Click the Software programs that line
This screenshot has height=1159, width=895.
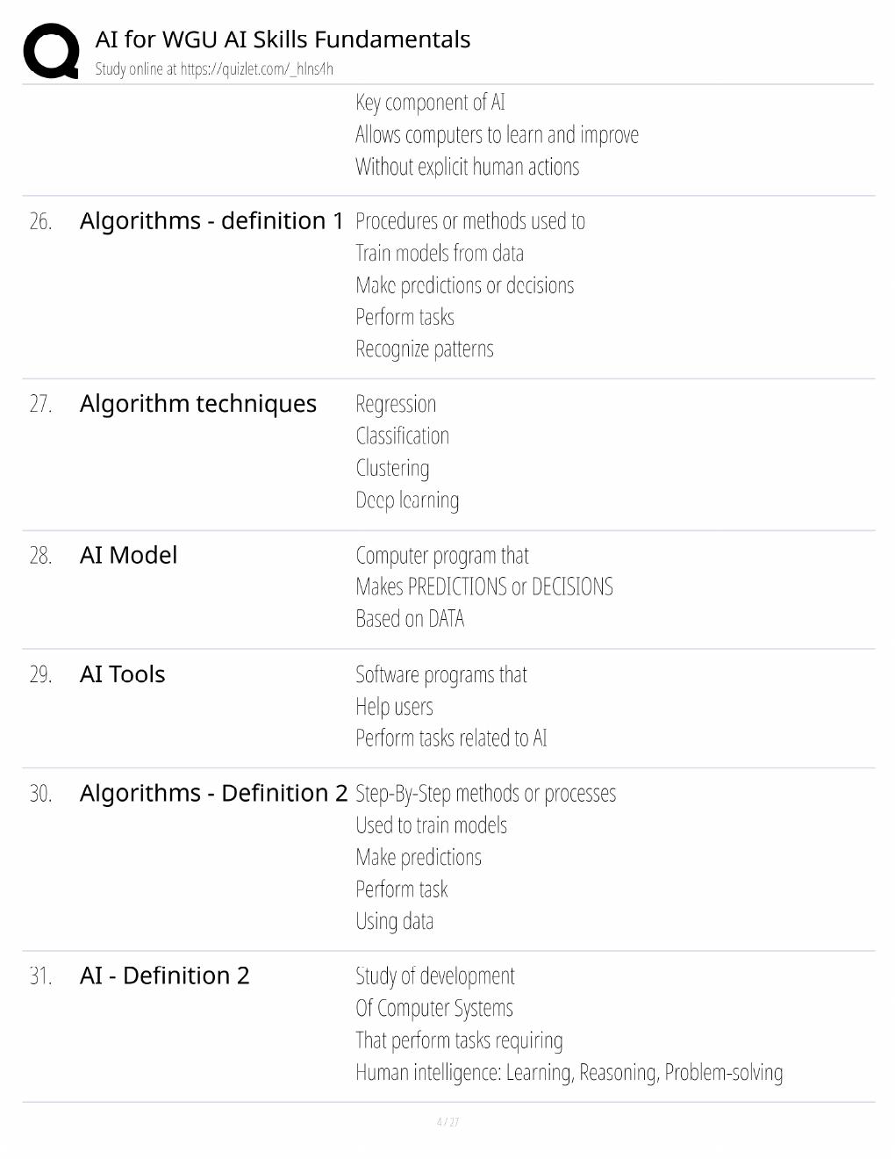click(441, 674)
